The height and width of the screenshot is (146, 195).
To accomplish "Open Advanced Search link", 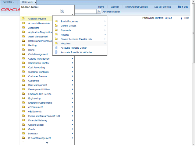I will click(x=111, y=12).
